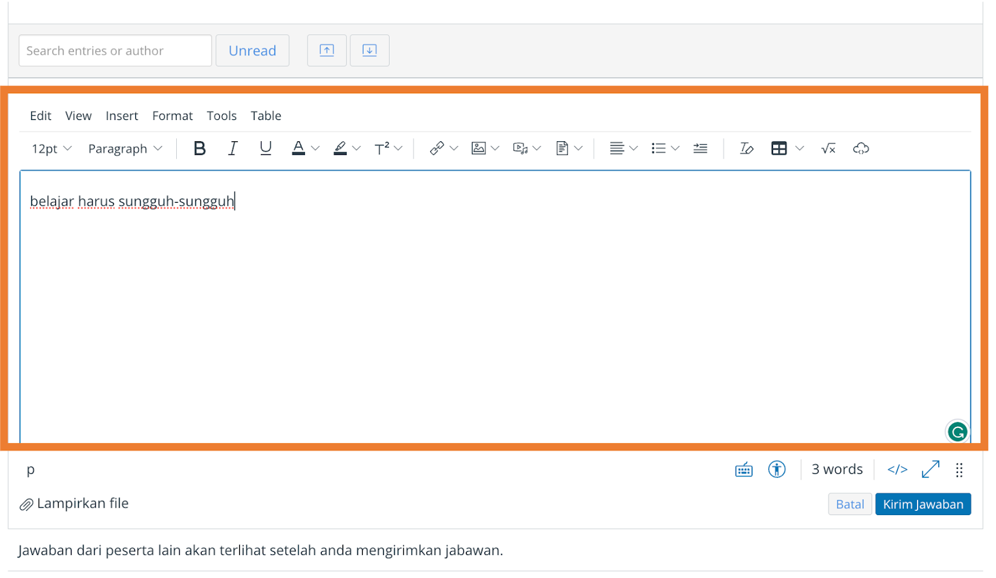The width and height of the screenshot is (996, 578).
Task: Open text color picker arrow
Action: pyautogui.click(x=316, y=148)
